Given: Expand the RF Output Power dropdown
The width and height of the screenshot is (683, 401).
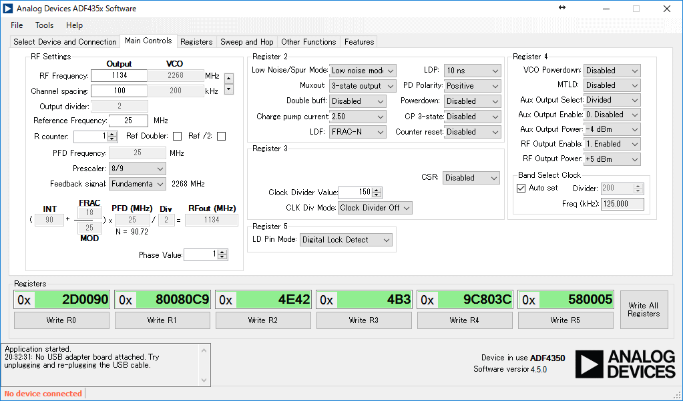Looking at the screenshot, I should click(x=612, y=159).
